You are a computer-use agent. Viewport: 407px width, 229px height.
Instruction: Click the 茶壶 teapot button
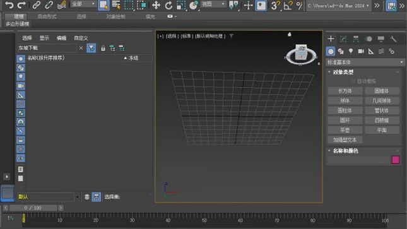pyautogui.click(x=345, y=130)
